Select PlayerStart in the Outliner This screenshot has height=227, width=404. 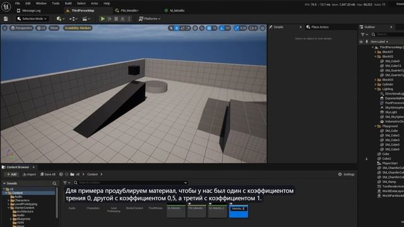click(390, 163)
